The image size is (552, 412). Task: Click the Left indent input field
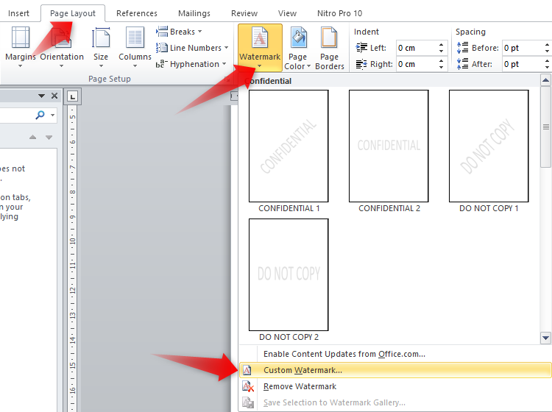click(x=416, y=48)
